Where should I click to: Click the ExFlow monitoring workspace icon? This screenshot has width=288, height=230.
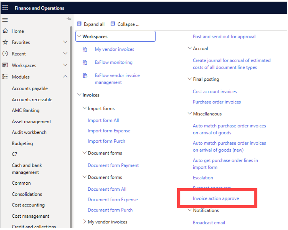point(85,62)
